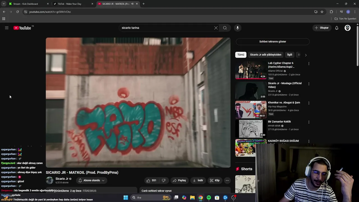The height and width of the screenshot is (202, 359).
Task: Open Chrome tab search dropdown arrow
Action: tap(4, 4)
